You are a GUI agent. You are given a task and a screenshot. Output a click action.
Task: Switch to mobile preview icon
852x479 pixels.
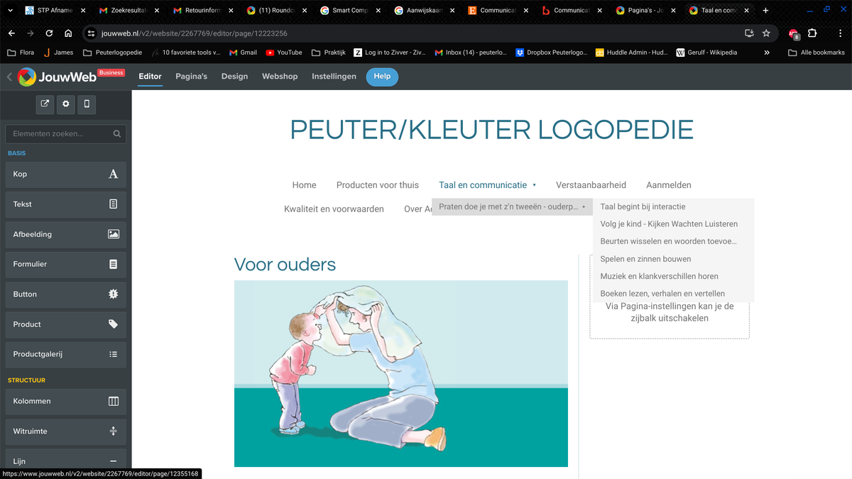point(87,104)
